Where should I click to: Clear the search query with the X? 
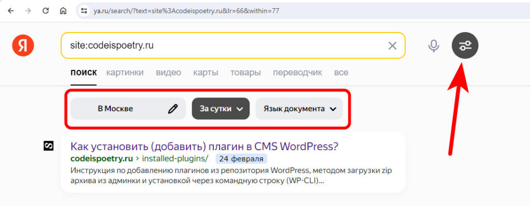[x=392, y=46]
